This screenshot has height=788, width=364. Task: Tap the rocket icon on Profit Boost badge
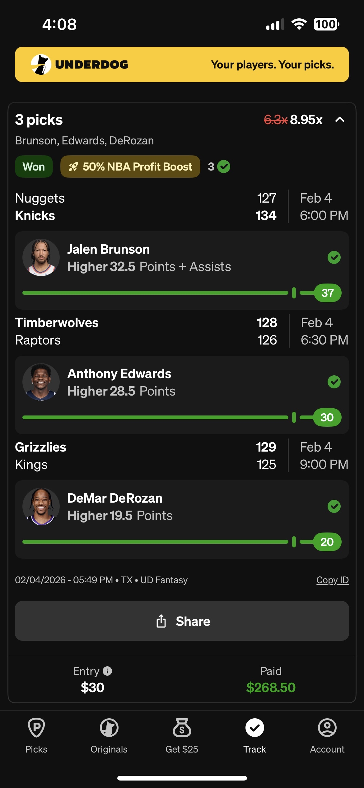[73, 167]
